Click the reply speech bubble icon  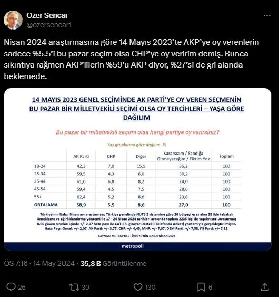pos(11,287)
